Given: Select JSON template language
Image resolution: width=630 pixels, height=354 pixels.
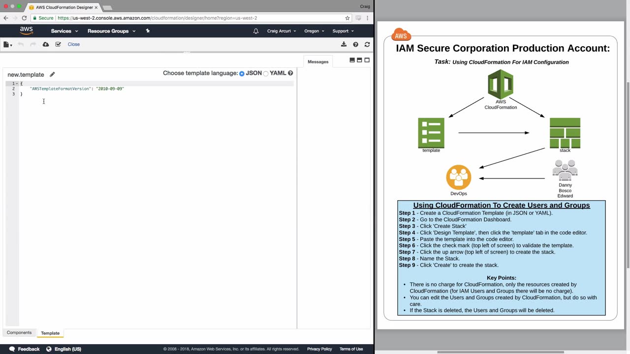Looking at the screenshot, I should coord(242,74).
